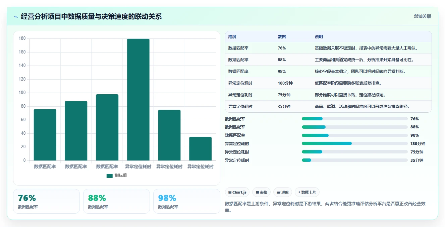The image size is (445, 227).
Task: Click the 180分钟 cell in the table
Action: pyautogui.click(x=285, y=83)
